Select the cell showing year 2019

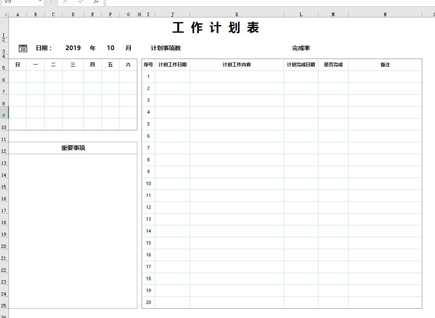coord(73,48)
